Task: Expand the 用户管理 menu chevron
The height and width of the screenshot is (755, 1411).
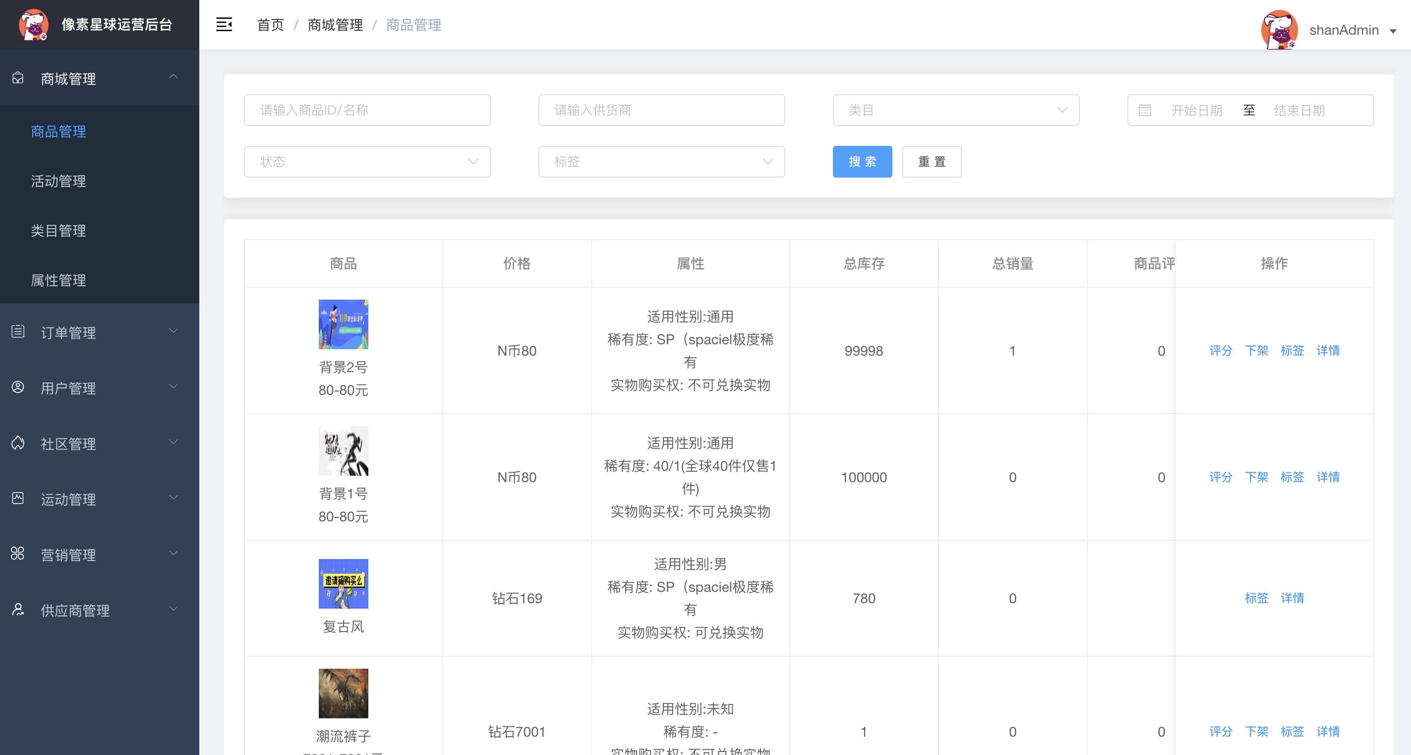Action: (x=174, y=386)
